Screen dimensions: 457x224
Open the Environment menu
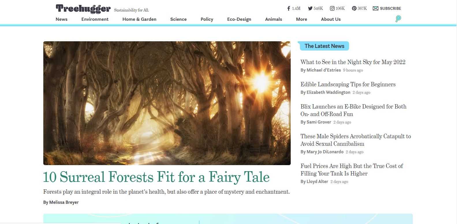[95, 19]
